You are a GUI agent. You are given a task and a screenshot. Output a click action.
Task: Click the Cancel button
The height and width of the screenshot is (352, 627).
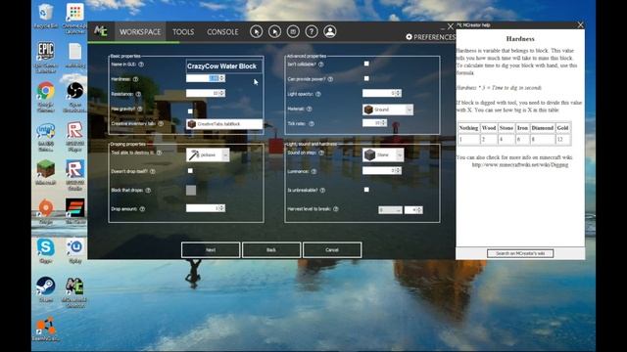332,250
